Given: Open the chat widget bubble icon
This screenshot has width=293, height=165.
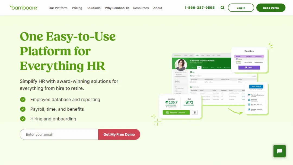Looking at the screenshot, I should pyautogui.click(x=279, y=151).
